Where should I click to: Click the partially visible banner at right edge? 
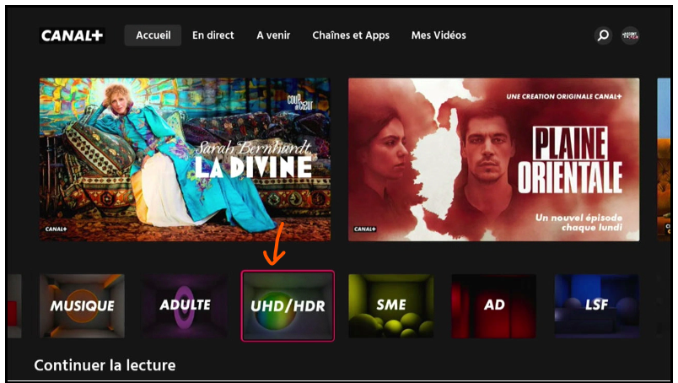pyautogui.click(x=664, y=159)
